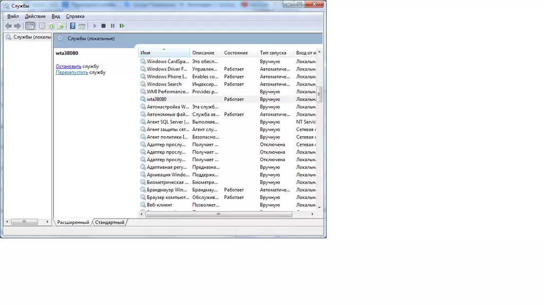Select the Архивация Windo... service name

coord(168,175)
